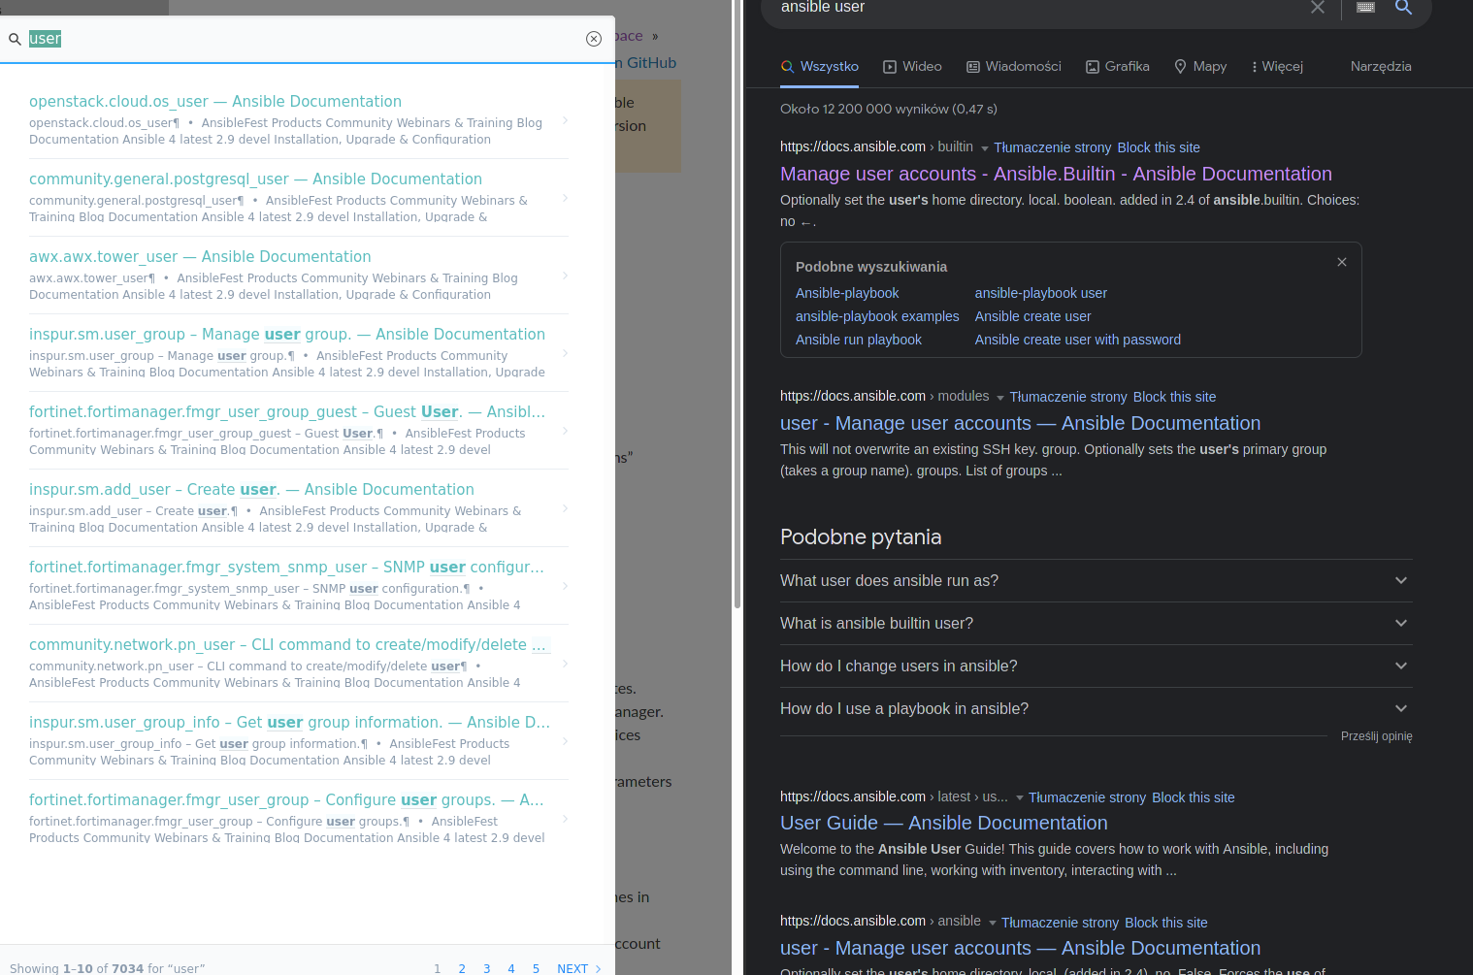Open the Mapy tab

coord(1200,67)
